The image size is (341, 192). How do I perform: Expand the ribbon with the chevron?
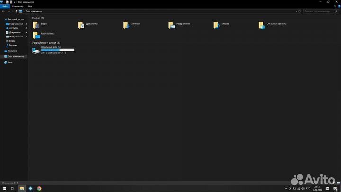coord(335,6)
